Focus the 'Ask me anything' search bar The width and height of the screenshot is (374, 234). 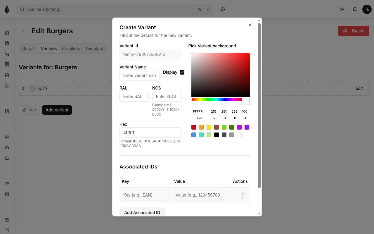point(115,9)
